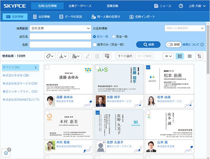Screen dimensions: 210x159
Task: Click Japan map icon on 佐藤 翔平 card
Action: point(138,104)
